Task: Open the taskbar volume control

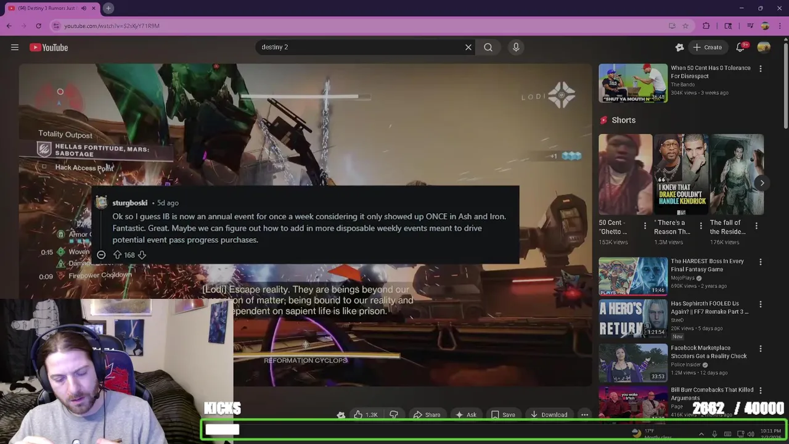Action: pos(751,434)
